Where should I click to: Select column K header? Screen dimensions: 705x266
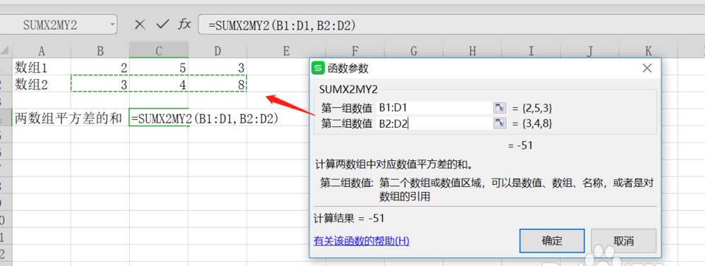click(x=648, y=51)
